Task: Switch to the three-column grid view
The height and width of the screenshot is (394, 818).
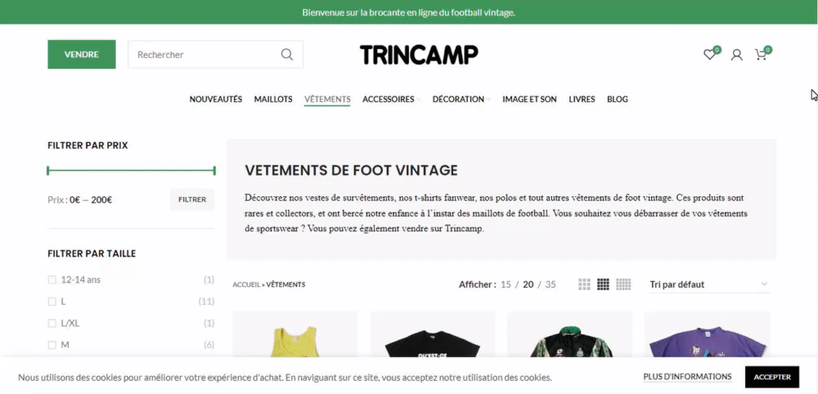Action: tap(584, 284)
